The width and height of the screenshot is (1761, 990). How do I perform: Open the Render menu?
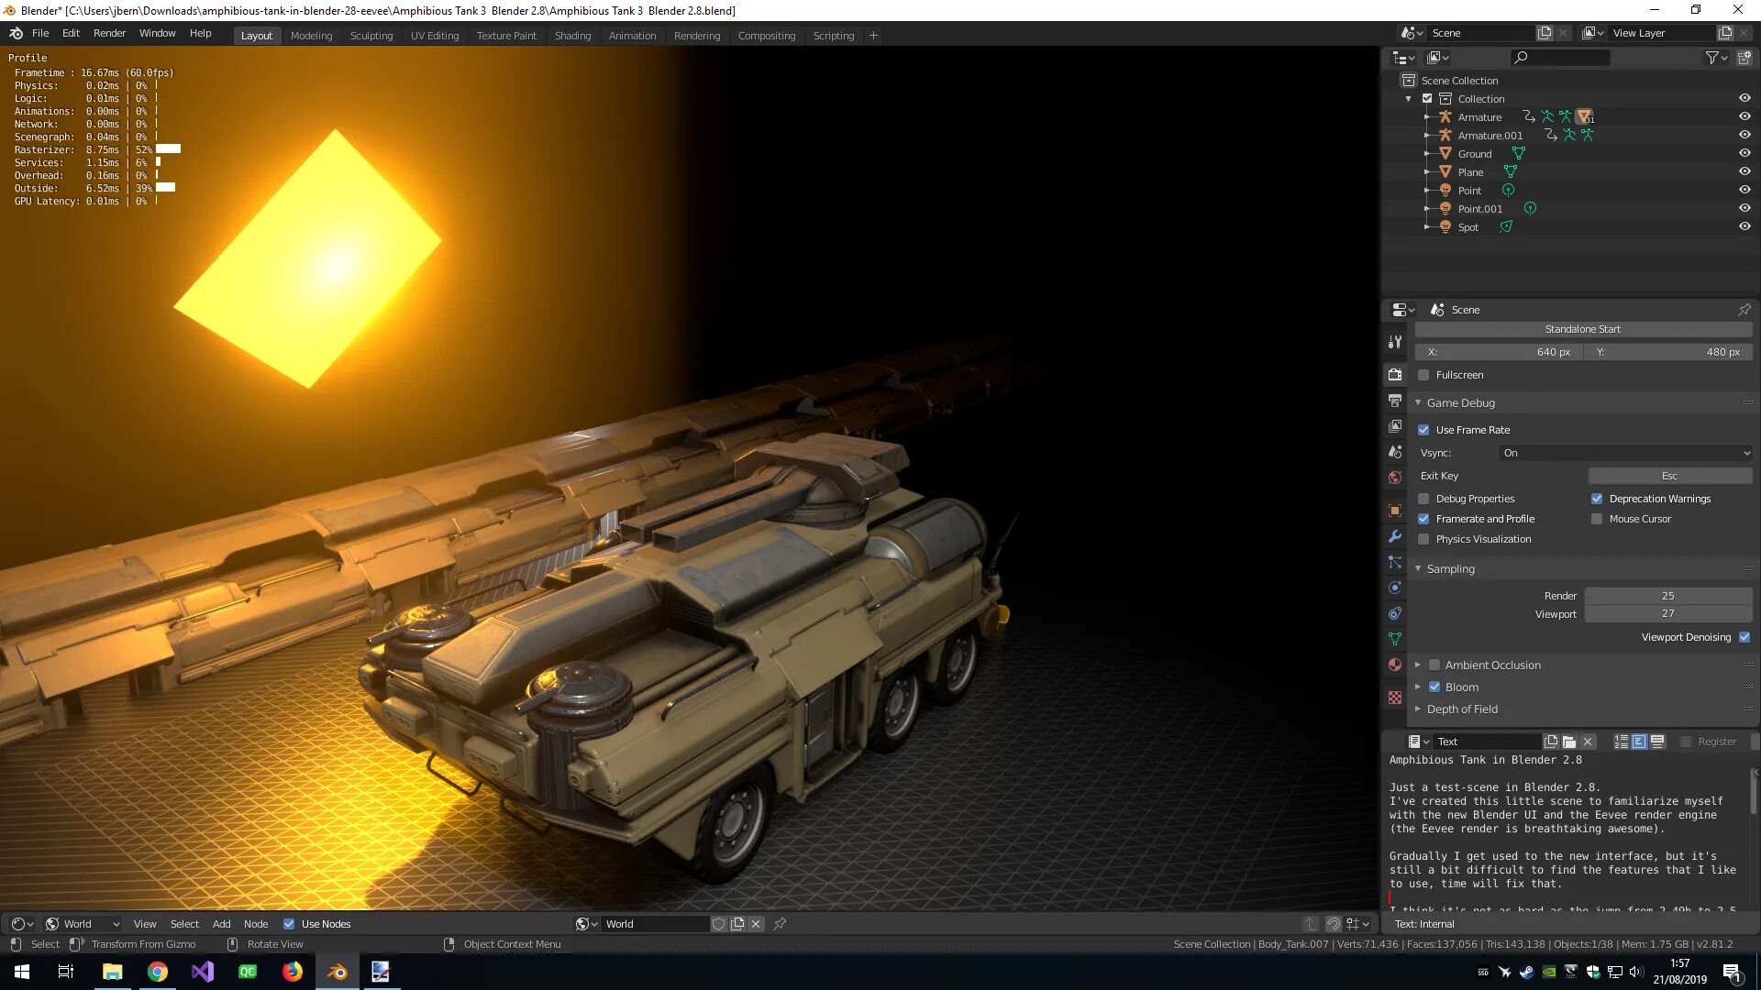pyautogui.click(x=109, y=33)
